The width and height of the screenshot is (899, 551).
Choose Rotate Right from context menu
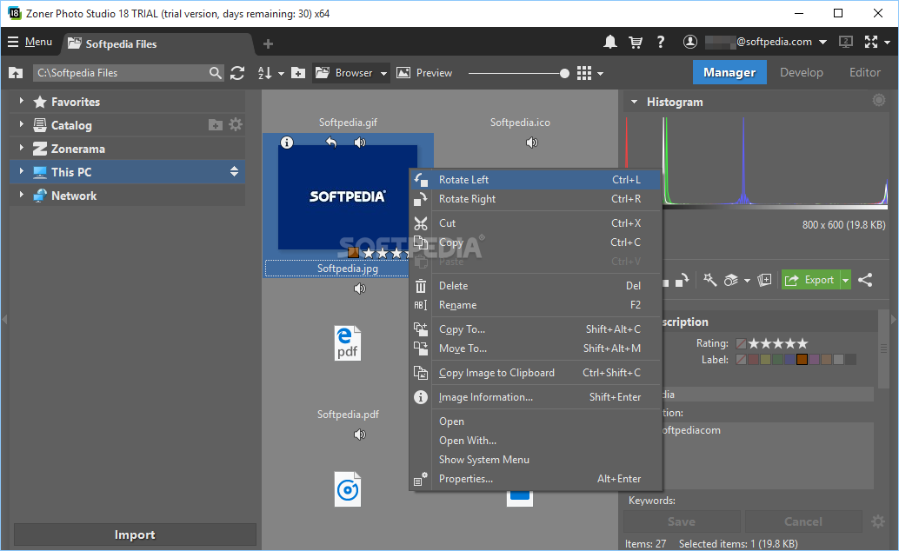pos(536,199)
